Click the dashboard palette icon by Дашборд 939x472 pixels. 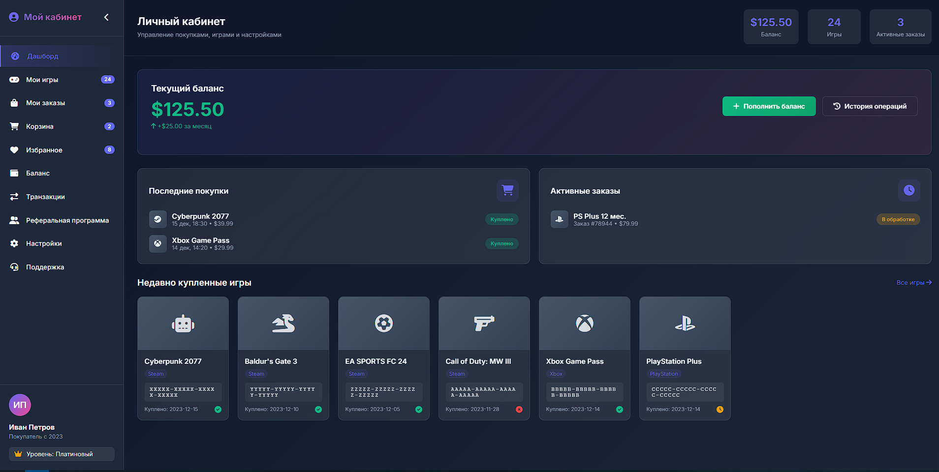pyautogui.click(x=15, y=56)
